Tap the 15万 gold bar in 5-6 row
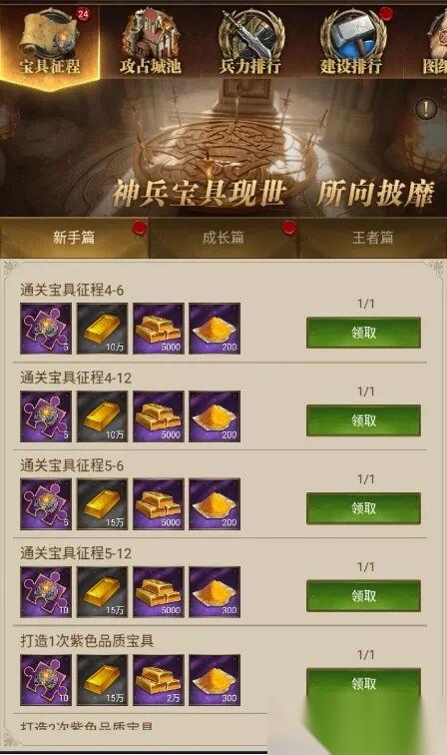The width and height of the screenshot is (447, 755). [102, 504]
